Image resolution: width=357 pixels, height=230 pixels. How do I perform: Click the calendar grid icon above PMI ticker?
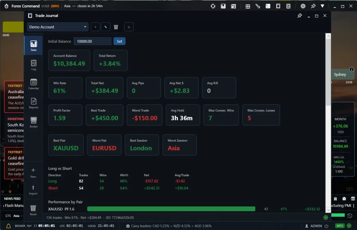coord(353,199)
